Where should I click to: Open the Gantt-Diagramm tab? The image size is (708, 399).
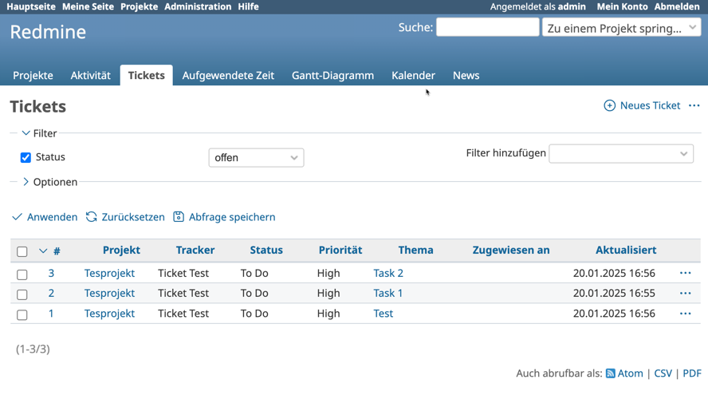click(332, 76)
